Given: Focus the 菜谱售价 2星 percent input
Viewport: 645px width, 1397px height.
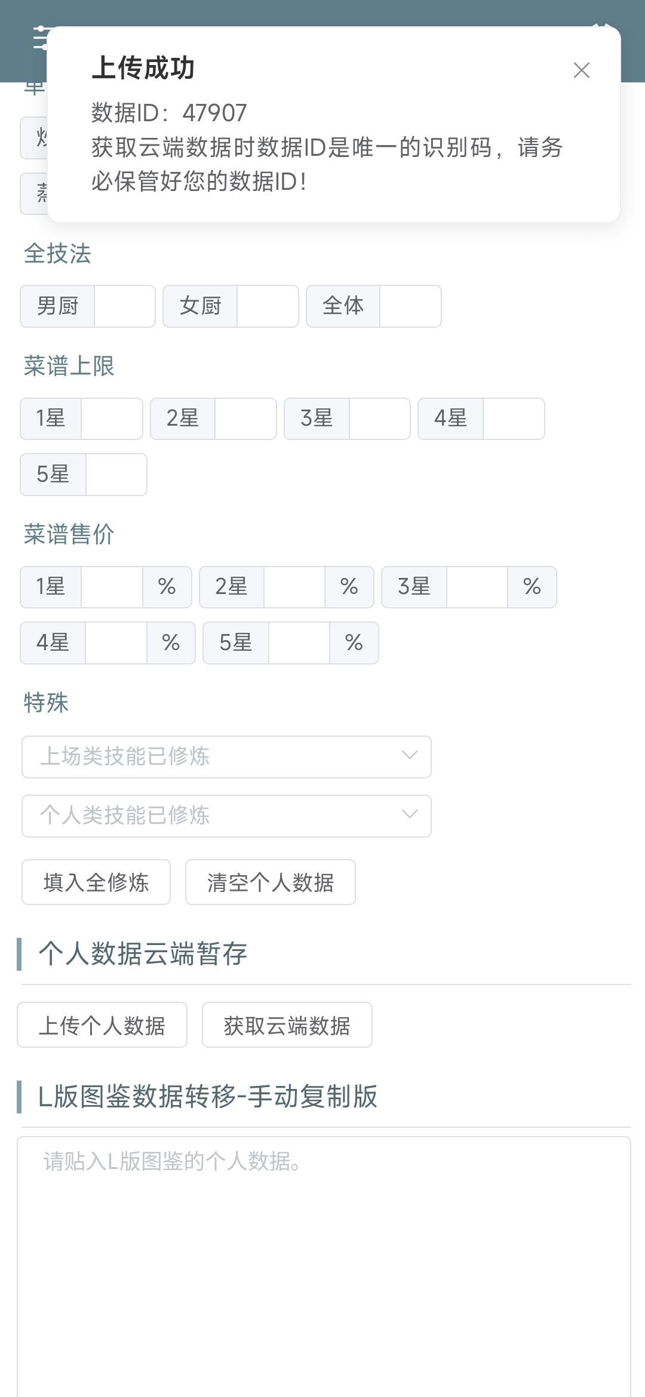Looking at the screenshot, I should (x=294, y=587).
